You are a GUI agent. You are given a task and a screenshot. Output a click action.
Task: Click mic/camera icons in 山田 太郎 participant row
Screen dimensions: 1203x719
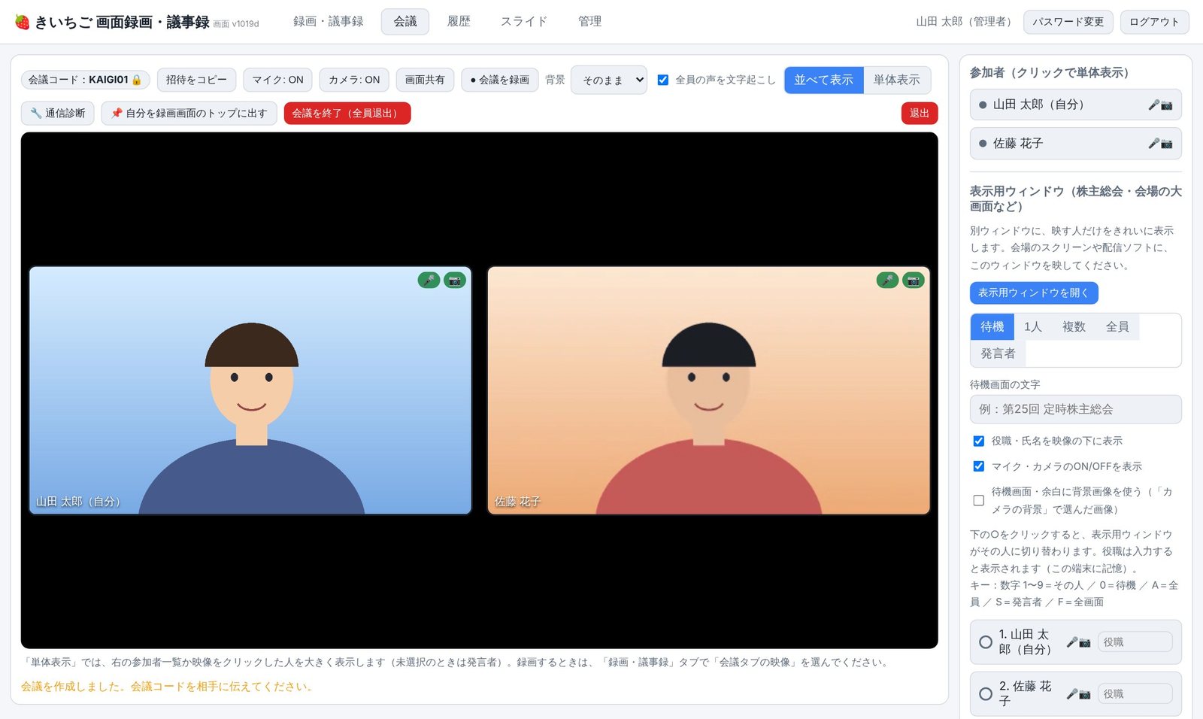tap(1160, 105)
